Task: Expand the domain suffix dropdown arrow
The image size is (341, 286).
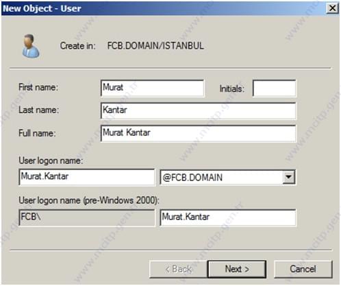Action: [x=288, y=177]
